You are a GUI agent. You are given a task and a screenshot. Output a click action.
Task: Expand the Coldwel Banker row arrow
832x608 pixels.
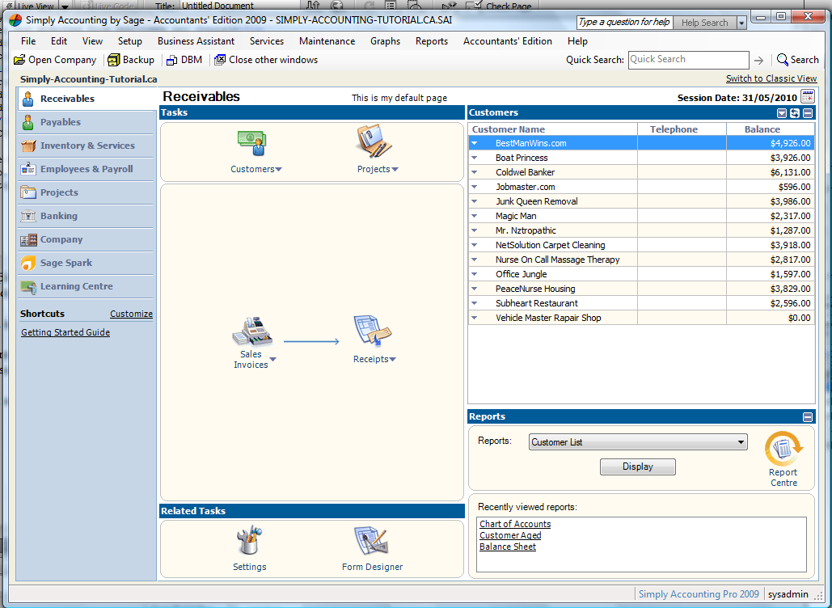475,172
